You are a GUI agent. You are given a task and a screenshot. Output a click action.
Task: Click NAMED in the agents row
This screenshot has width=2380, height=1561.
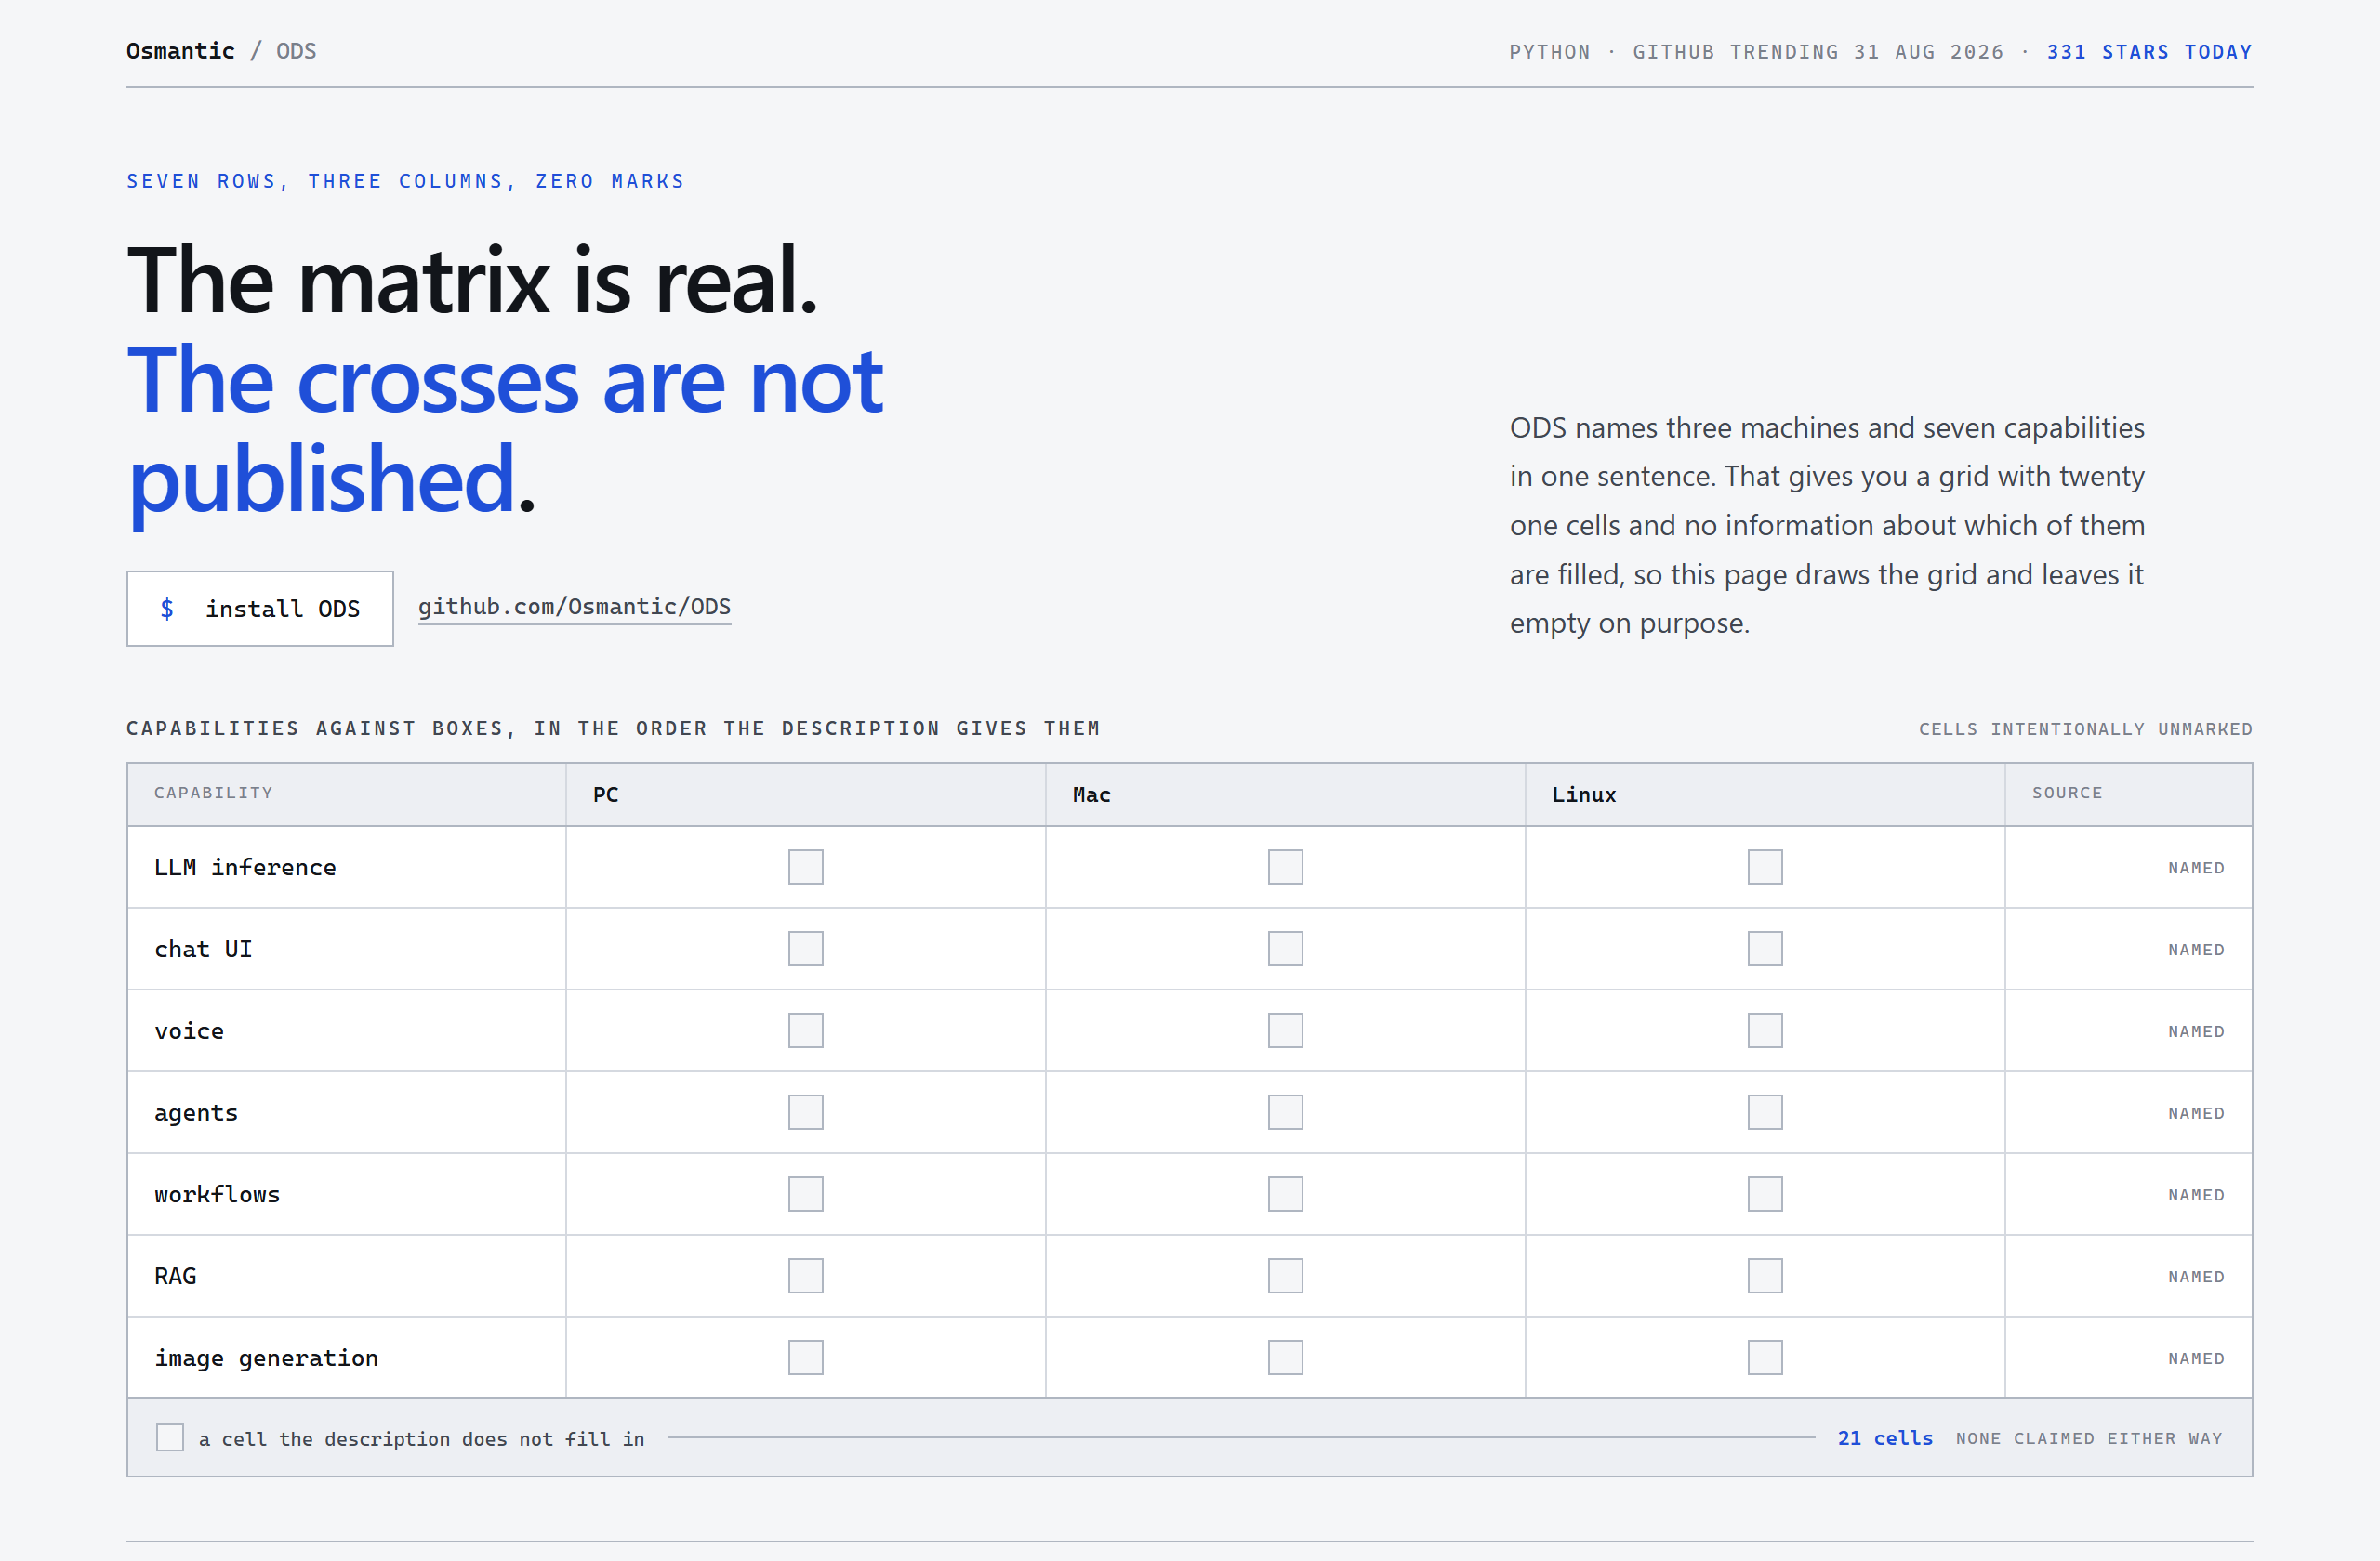point(2196,1114)
